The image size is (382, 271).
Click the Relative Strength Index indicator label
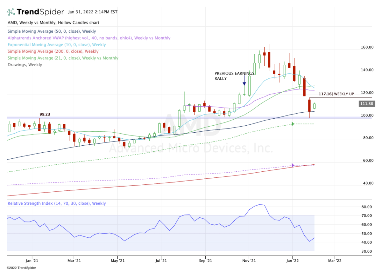[x=57, y=203]
